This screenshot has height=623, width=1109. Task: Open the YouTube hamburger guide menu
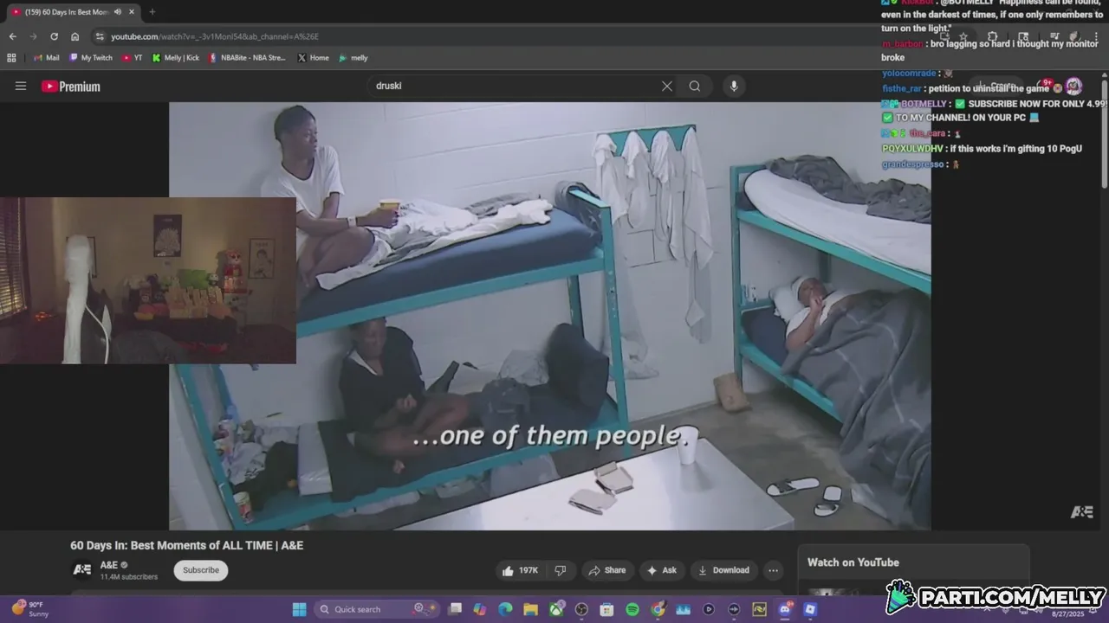(x=21, y=86)
